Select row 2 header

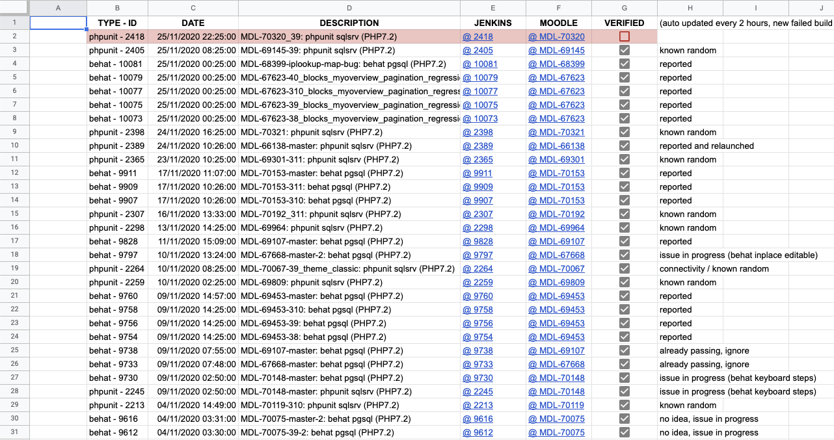click(14, 36)
